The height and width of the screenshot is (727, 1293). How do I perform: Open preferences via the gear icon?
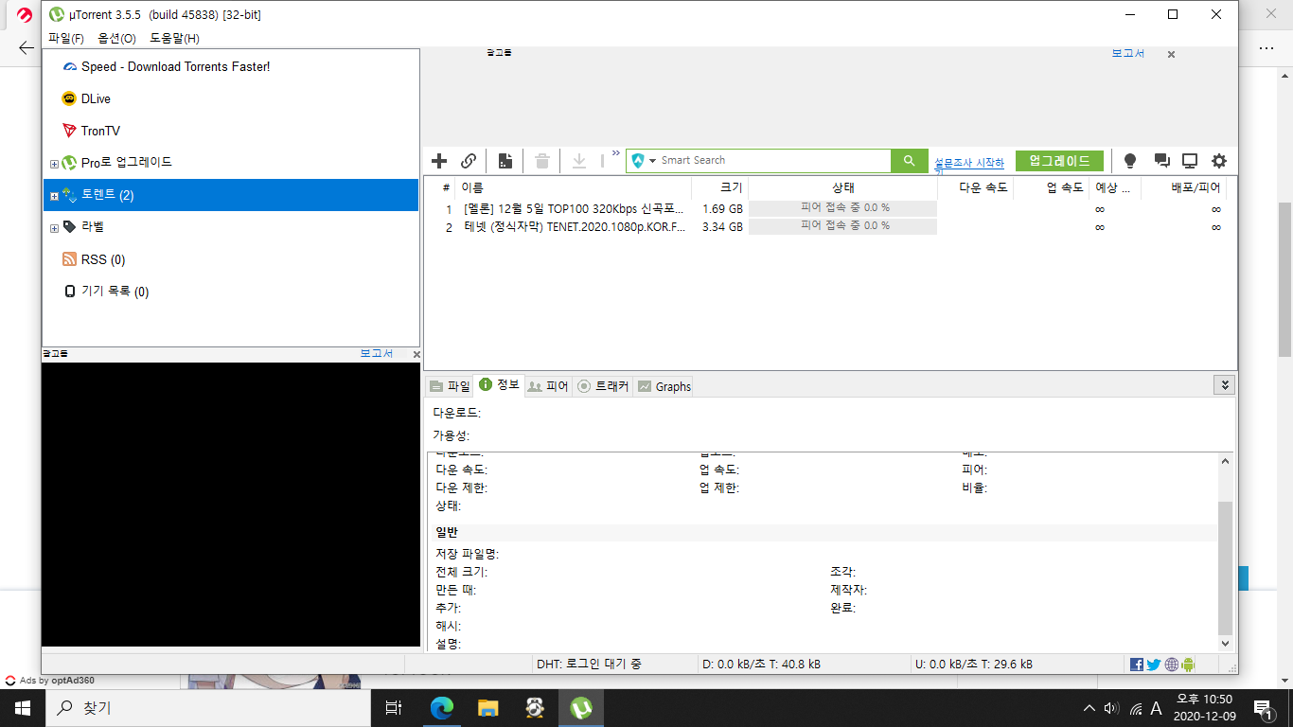[1219, 161]
